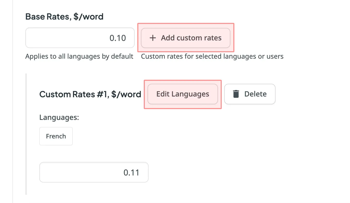Image resolution: width=350 pixels, height=203 pixels.
Task: Click the Languages: label
Action: click(59, 118)
